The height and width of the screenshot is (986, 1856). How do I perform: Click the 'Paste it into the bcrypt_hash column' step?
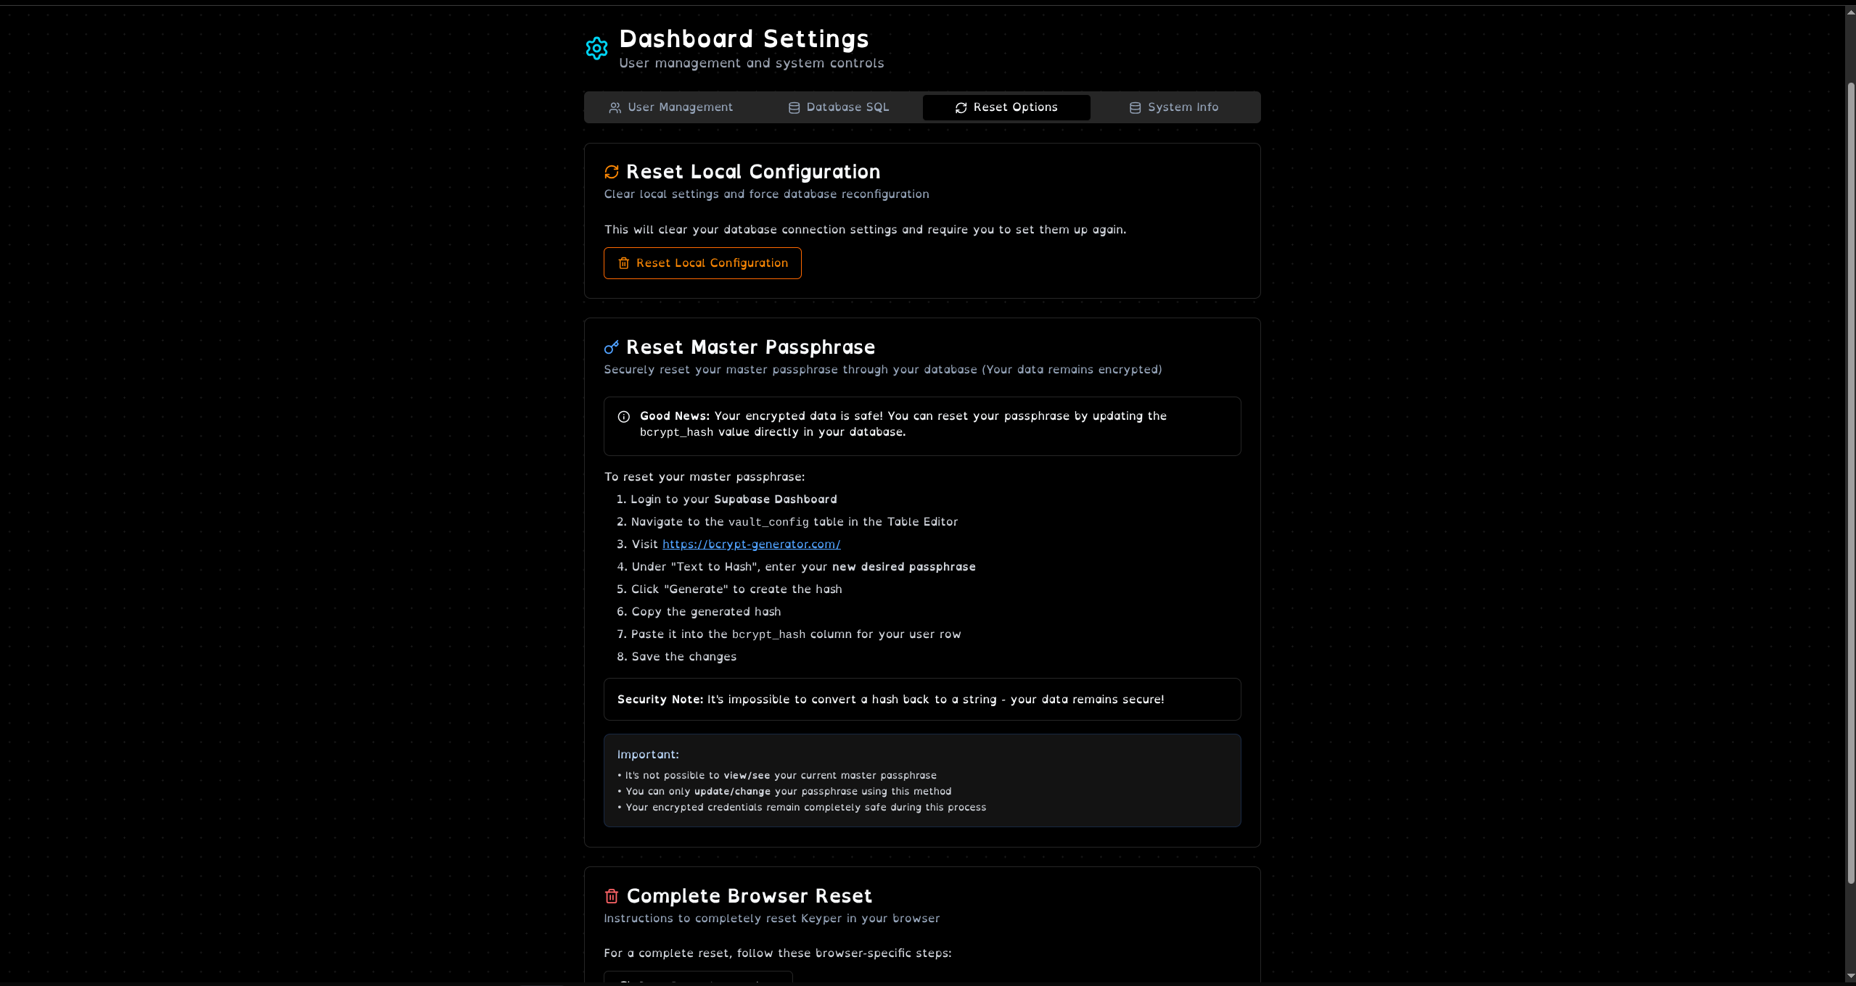(x=789, y=634)
